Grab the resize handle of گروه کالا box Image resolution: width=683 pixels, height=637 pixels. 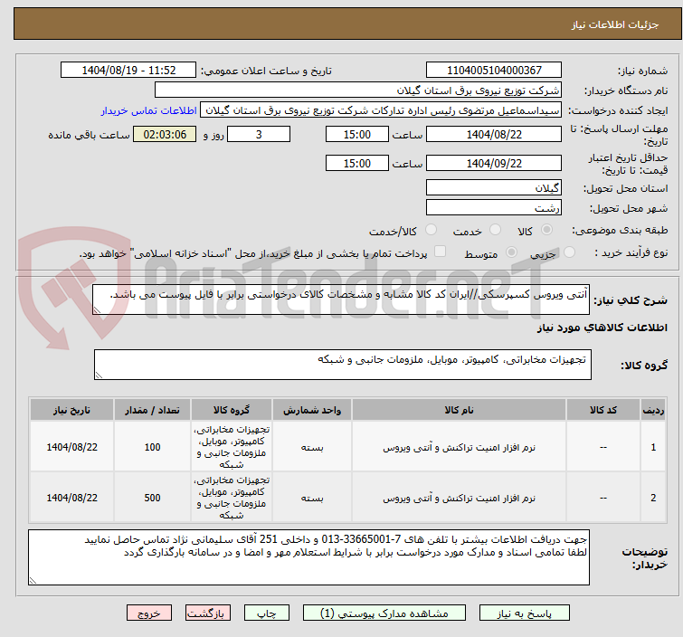point(100,374)
